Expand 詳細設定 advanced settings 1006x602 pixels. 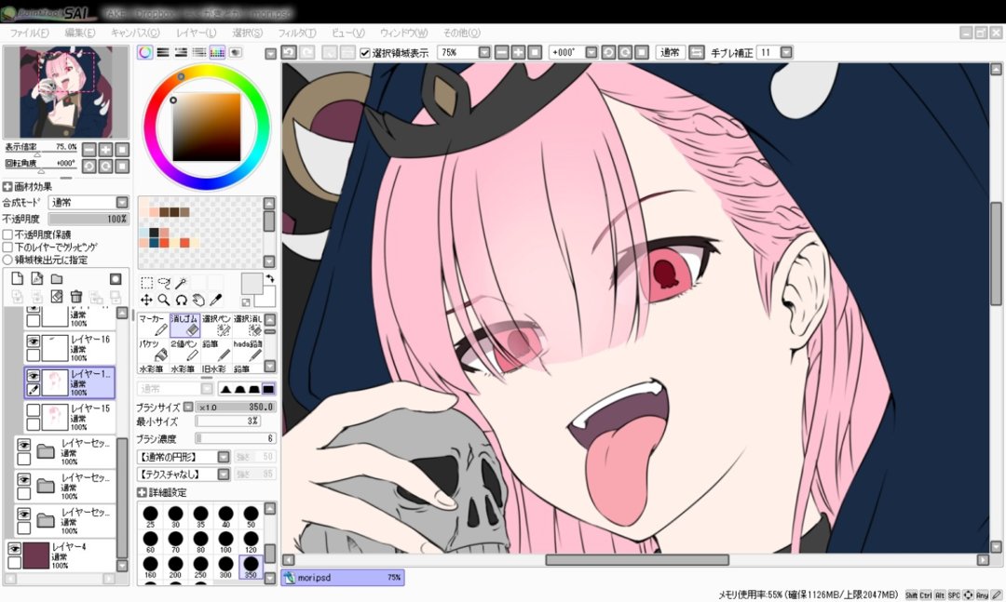coord(142,492)
